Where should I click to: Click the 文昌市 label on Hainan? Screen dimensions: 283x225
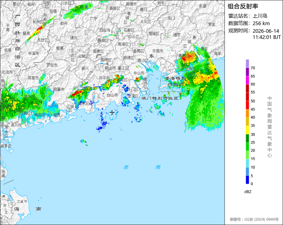click(x=22, y=201)
